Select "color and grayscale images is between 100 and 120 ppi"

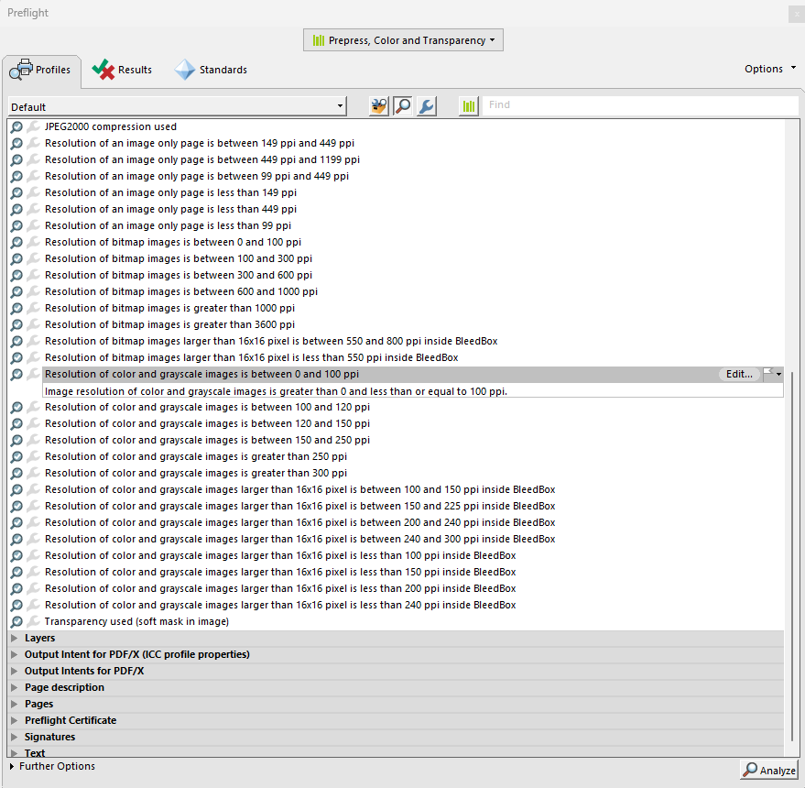coord(207,407)
